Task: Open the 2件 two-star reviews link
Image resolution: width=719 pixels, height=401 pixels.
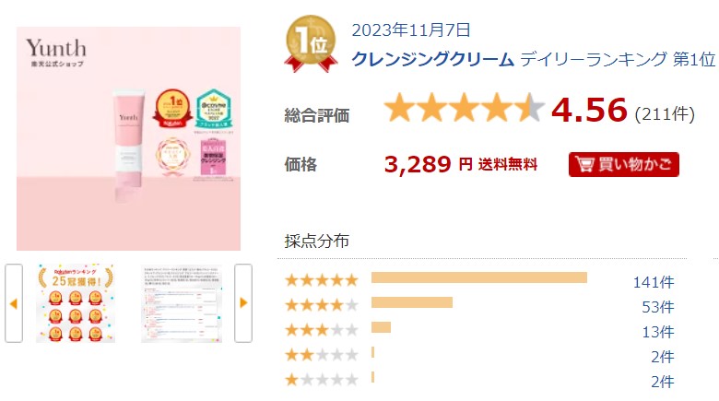Action: (661, 356)
